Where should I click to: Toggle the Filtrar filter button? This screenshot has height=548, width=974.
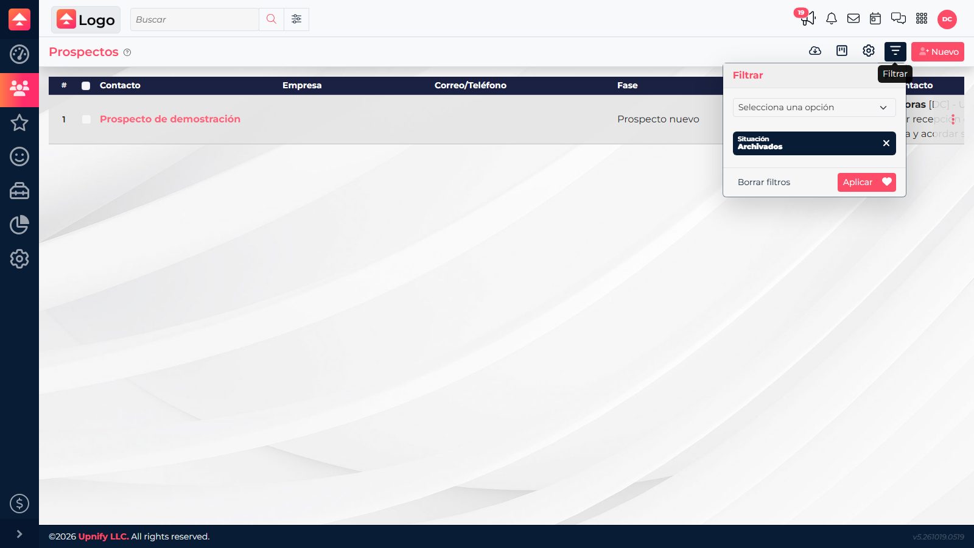(x=895, y=52)
